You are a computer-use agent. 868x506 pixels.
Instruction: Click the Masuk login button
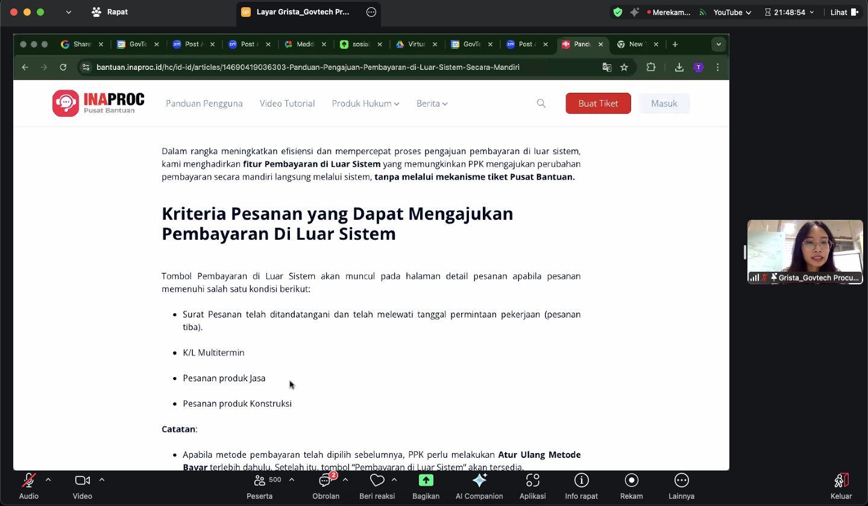coord(664,104)
